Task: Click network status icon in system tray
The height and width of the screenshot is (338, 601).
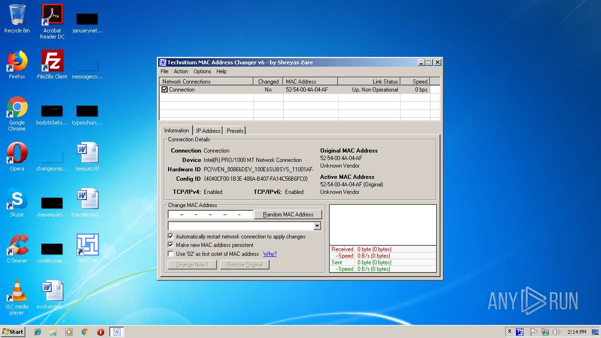Action: coord(545,332)
